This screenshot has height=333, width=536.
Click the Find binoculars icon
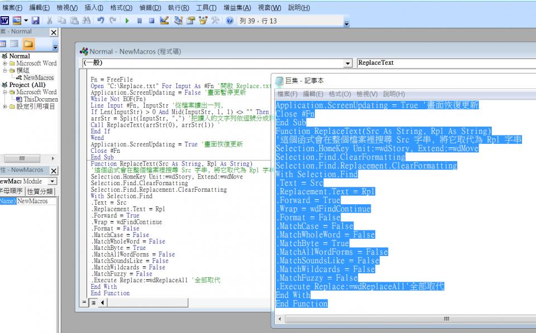tap(85, 21)
